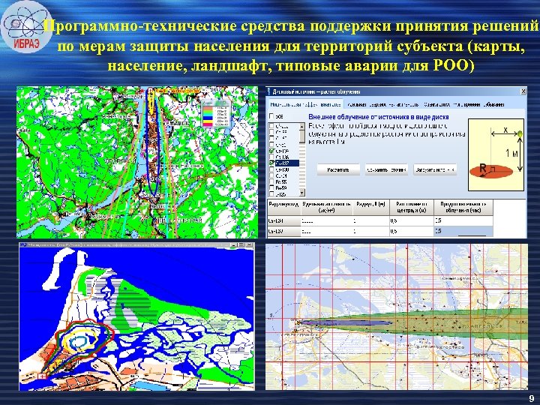Select the active first tab of the dose dialog

tap(305, 104)
